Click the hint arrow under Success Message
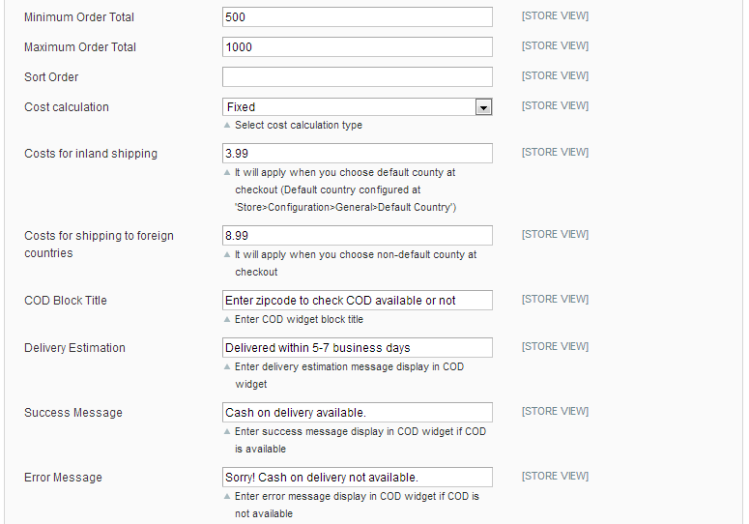 point(227,432)
